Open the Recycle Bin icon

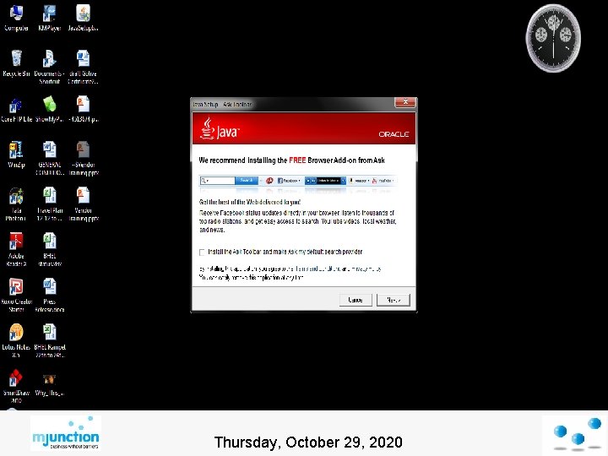[16, 63]
